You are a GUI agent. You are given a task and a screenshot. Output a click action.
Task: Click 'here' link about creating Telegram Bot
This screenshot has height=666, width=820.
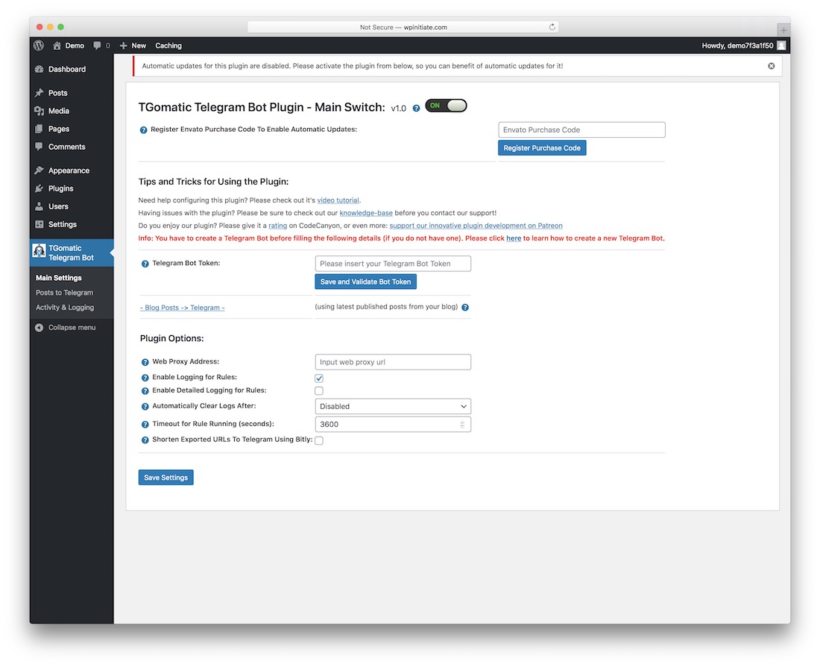[514, 238]
